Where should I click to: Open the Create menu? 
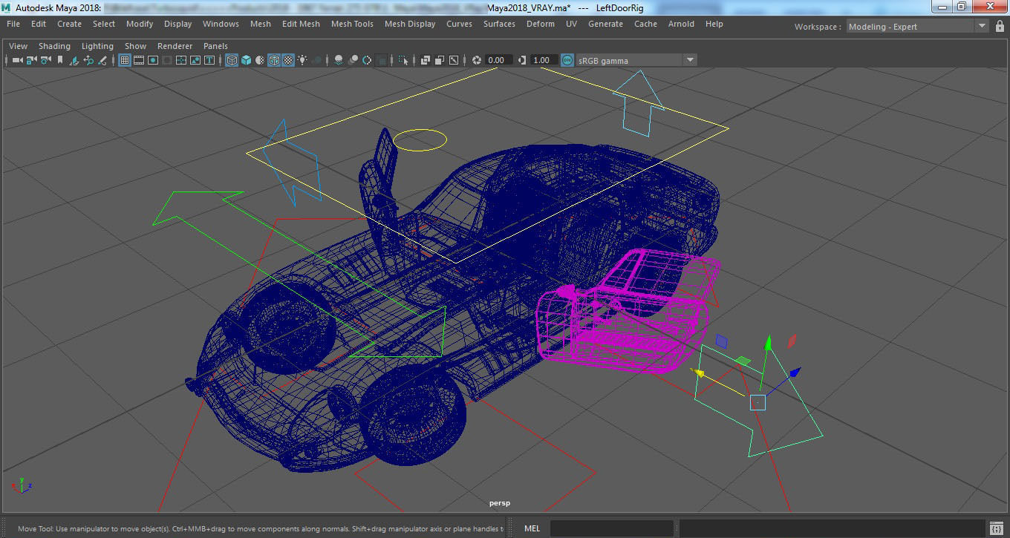[x=69, y=24]
